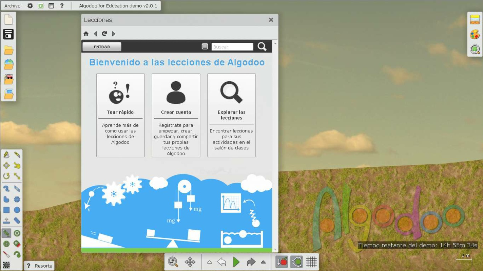
Task: Click the 1 m scale indicator
Action: click(x=464, y=258)
